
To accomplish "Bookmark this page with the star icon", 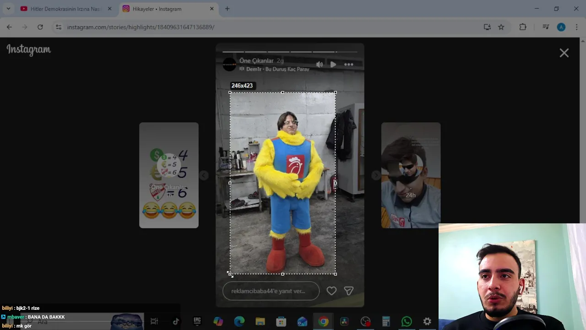I will click(501, 27).
